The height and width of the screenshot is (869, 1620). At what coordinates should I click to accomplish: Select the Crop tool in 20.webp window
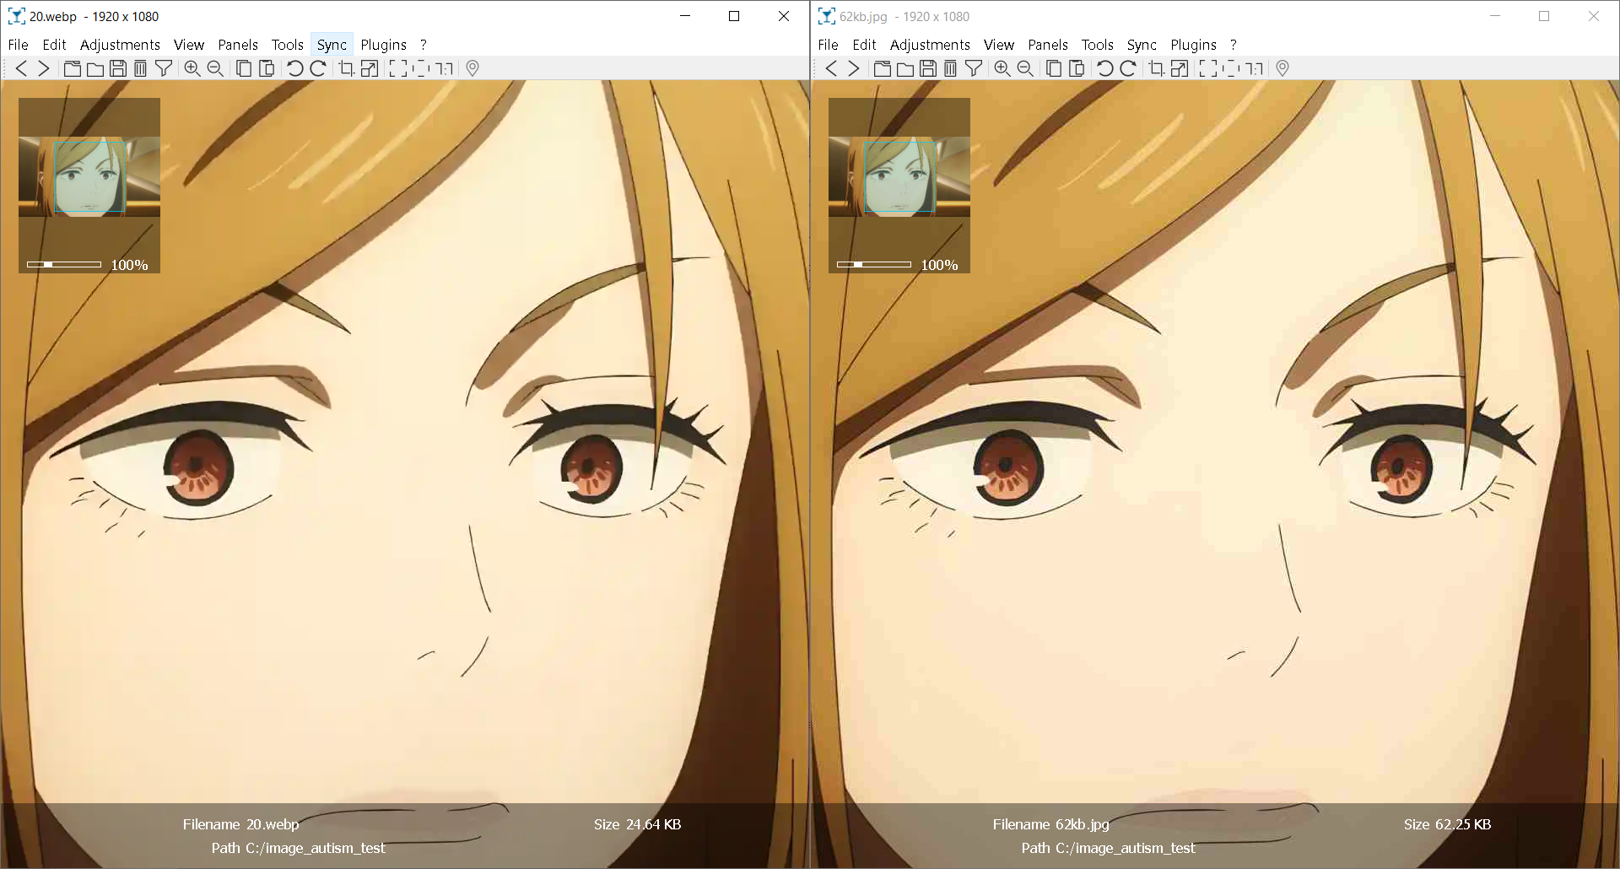pos(346,68)
